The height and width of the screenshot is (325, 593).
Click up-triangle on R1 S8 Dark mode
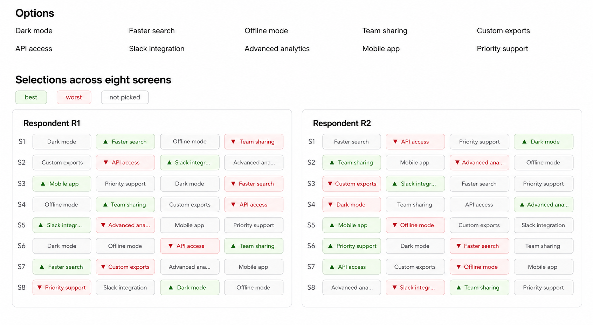coord(171,287)
